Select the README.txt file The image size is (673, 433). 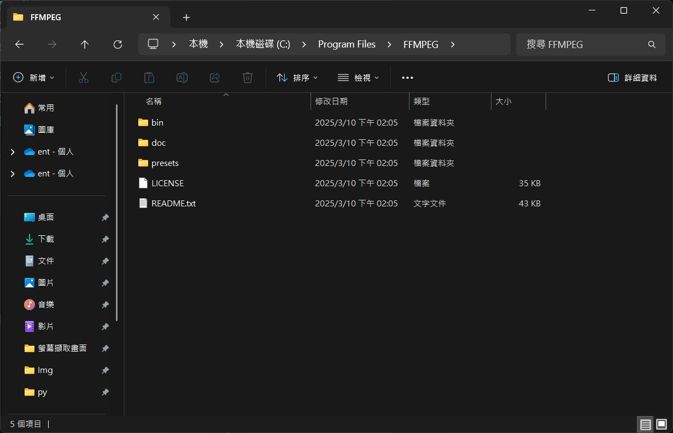click(x=173, y=204)
